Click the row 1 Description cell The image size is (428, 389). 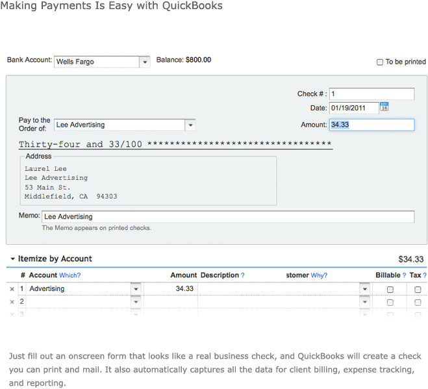pyautogui.click(x=242, y=288)
